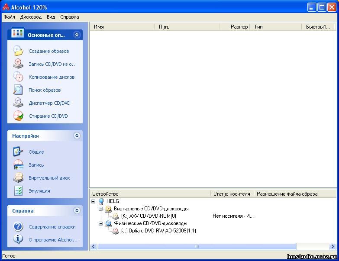Sort image list by Размер column
This screenshot has height=261, width=339.
point(235,27)
